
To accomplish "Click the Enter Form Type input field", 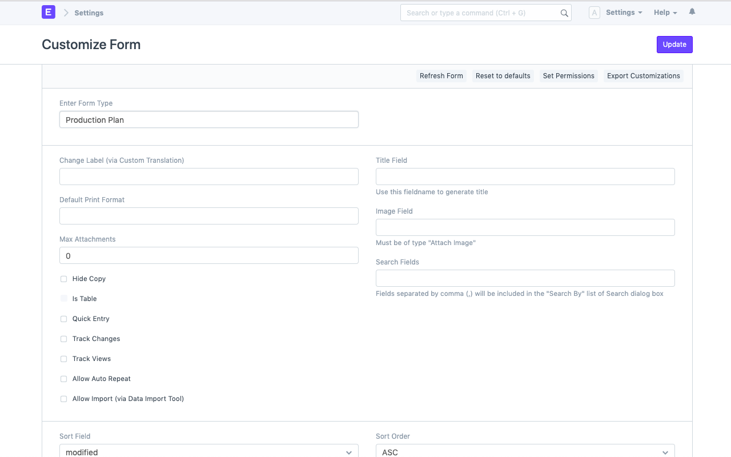I will click(208, 119).
